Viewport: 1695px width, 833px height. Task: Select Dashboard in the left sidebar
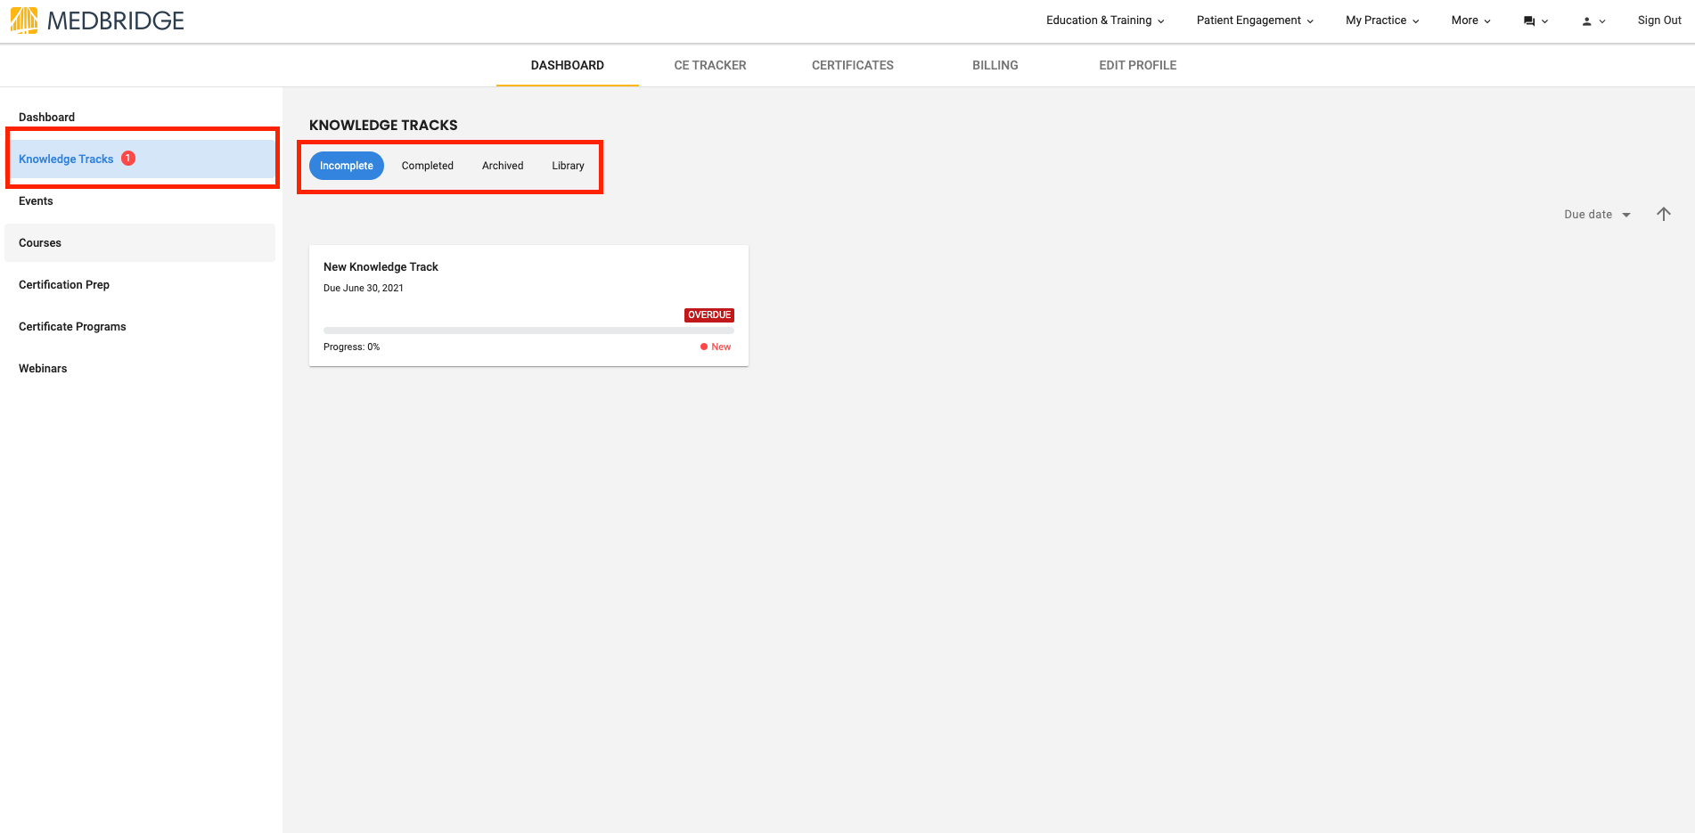[140, 117]
